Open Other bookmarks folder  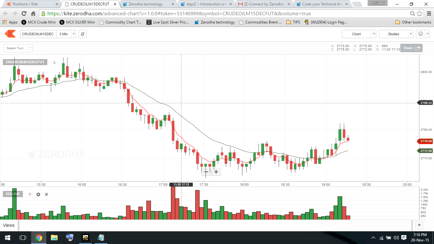click(x=413, y=22)
